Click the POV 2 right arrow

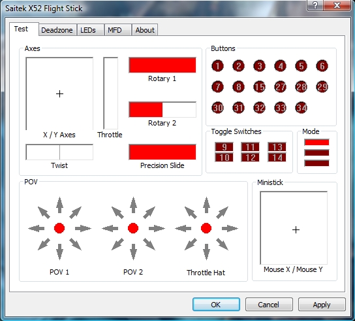[157, 228]
